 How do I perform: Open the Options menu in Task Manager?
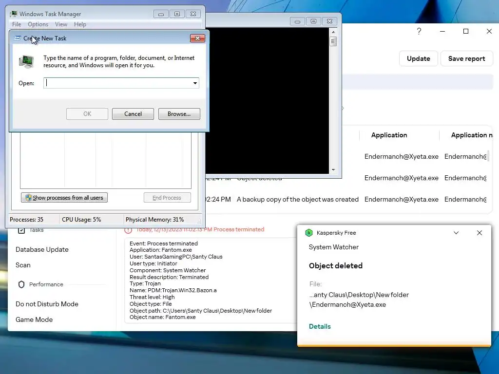pyautogui.click(x=38, y=24)
